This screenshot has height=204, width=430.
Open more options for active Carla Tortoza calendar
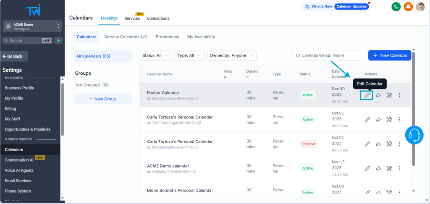399,120
